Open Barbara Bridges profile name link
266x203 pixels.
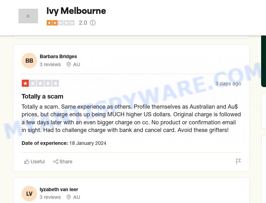(58, 56)
